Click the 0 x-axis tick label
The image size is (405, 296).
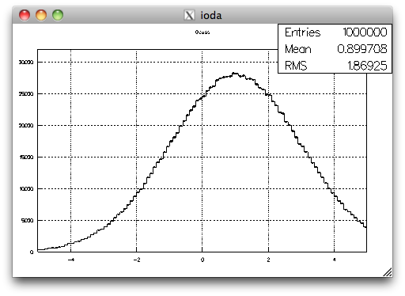point(202,260)
